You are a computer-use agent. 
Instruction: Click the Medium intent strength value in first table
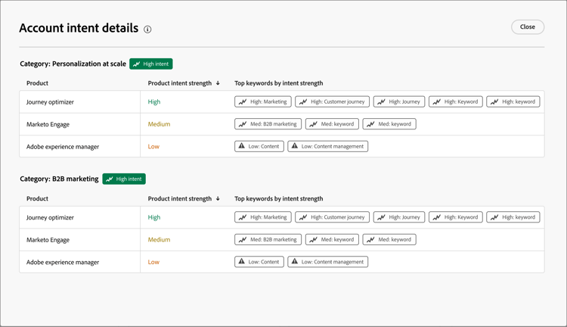159,124
